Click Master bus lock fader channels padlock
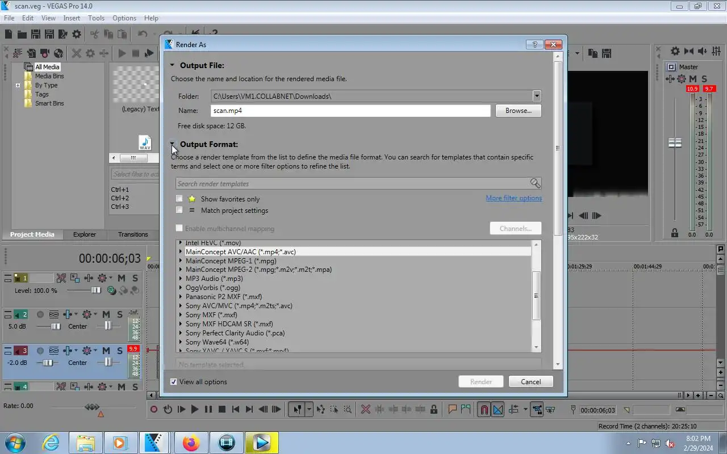The width and height of the screenshot is (727, 454). pos(674,233)
